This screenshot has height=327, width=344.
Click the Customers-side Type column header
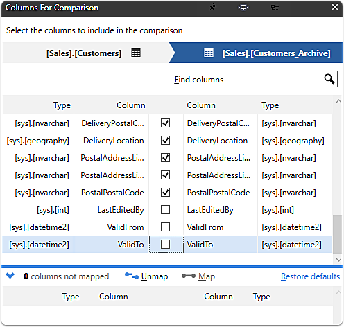pyautogui.click(x=62, y=105)
